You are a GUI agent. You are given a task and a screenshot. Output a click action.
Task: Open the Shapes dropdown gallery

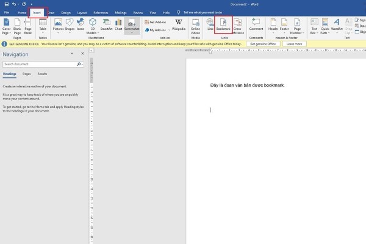pyautogui.click(x=69, y=29)
